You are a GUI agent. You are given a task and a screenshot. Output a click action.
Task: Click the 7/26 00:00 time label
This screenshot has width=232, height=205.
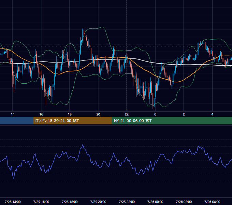pos(155,202)
